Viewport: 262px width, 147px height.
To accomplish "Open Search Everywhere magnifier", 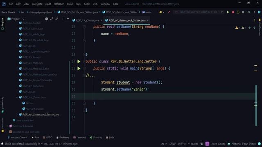I will (x=249, y=12).
